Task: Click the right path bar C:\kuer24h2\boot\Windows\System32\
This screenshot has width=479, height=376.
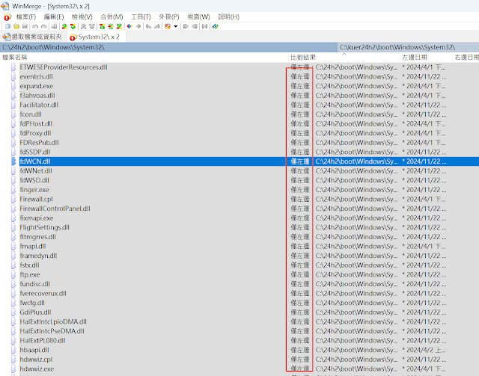Action: coord(409,47)
